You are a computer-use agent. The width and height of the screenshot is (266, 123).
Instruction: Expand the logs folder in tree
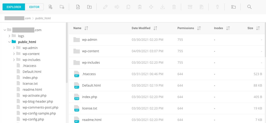(10, 36)
